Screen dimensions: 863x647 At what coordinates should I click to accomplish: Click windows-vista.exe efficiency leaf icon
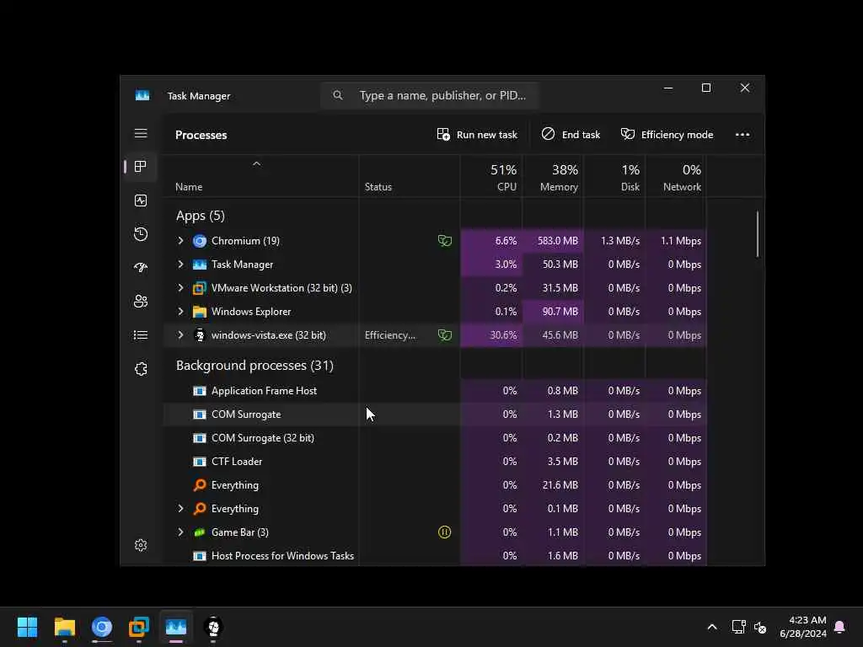tap(445, 335)
